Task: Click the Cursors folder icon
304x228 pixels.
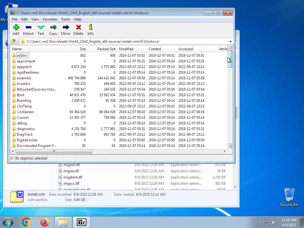Action: click(14, 118)
